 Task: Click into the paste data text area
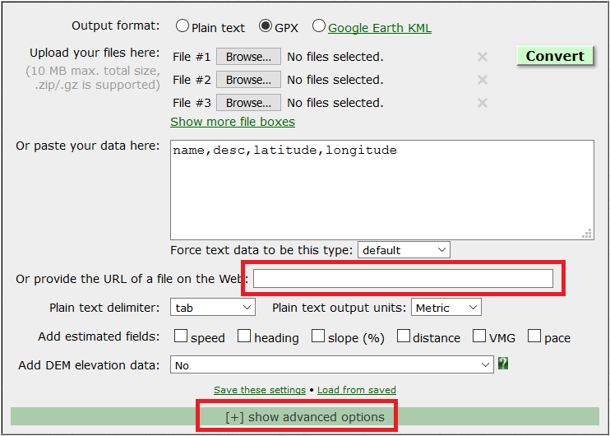pyautogui.click(x=382, y=190)
